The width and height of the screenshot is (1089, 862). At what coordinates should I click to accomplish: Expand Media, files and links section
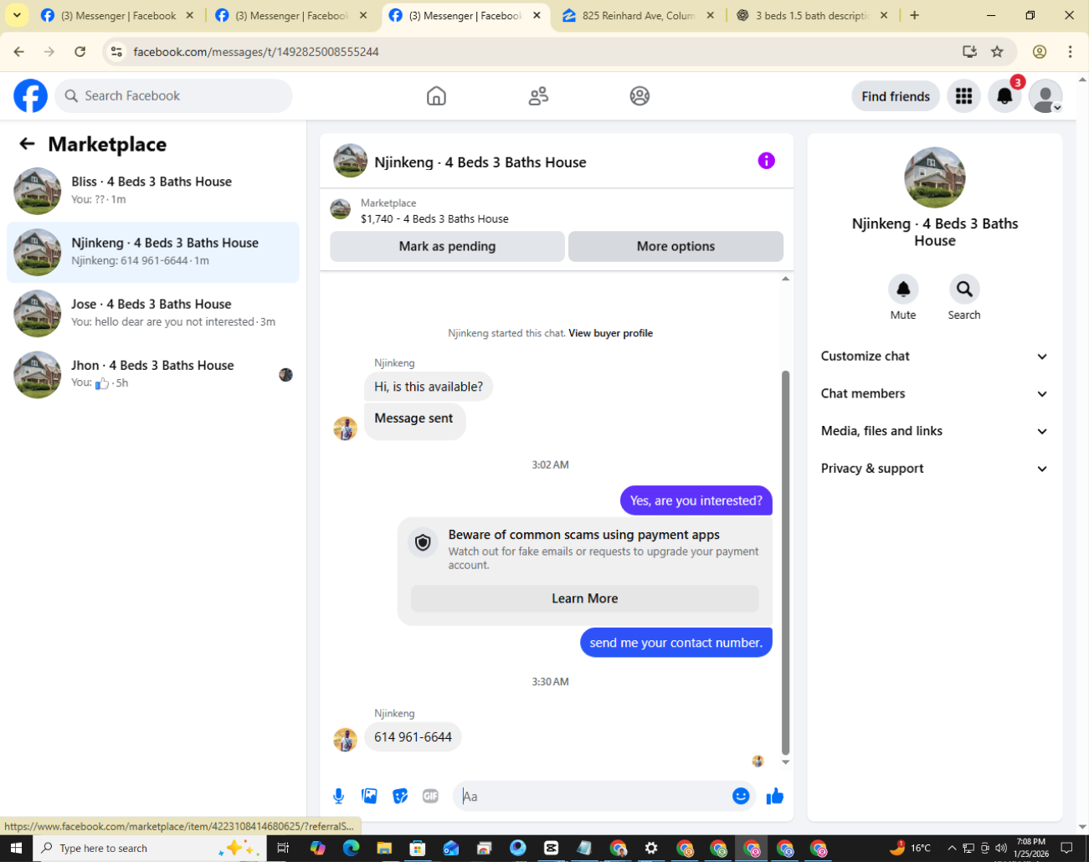pos(934,431)
